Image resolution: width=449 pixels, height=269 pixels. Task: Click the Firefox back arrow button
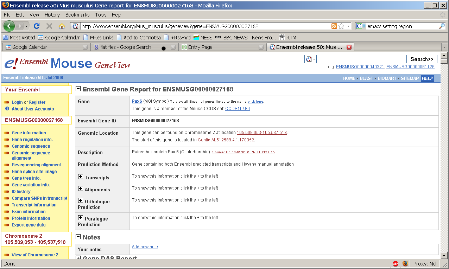click(x=9, y=26)
